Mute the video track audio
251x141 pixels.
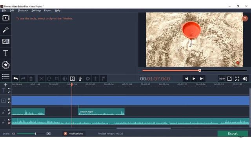point(9,102)
